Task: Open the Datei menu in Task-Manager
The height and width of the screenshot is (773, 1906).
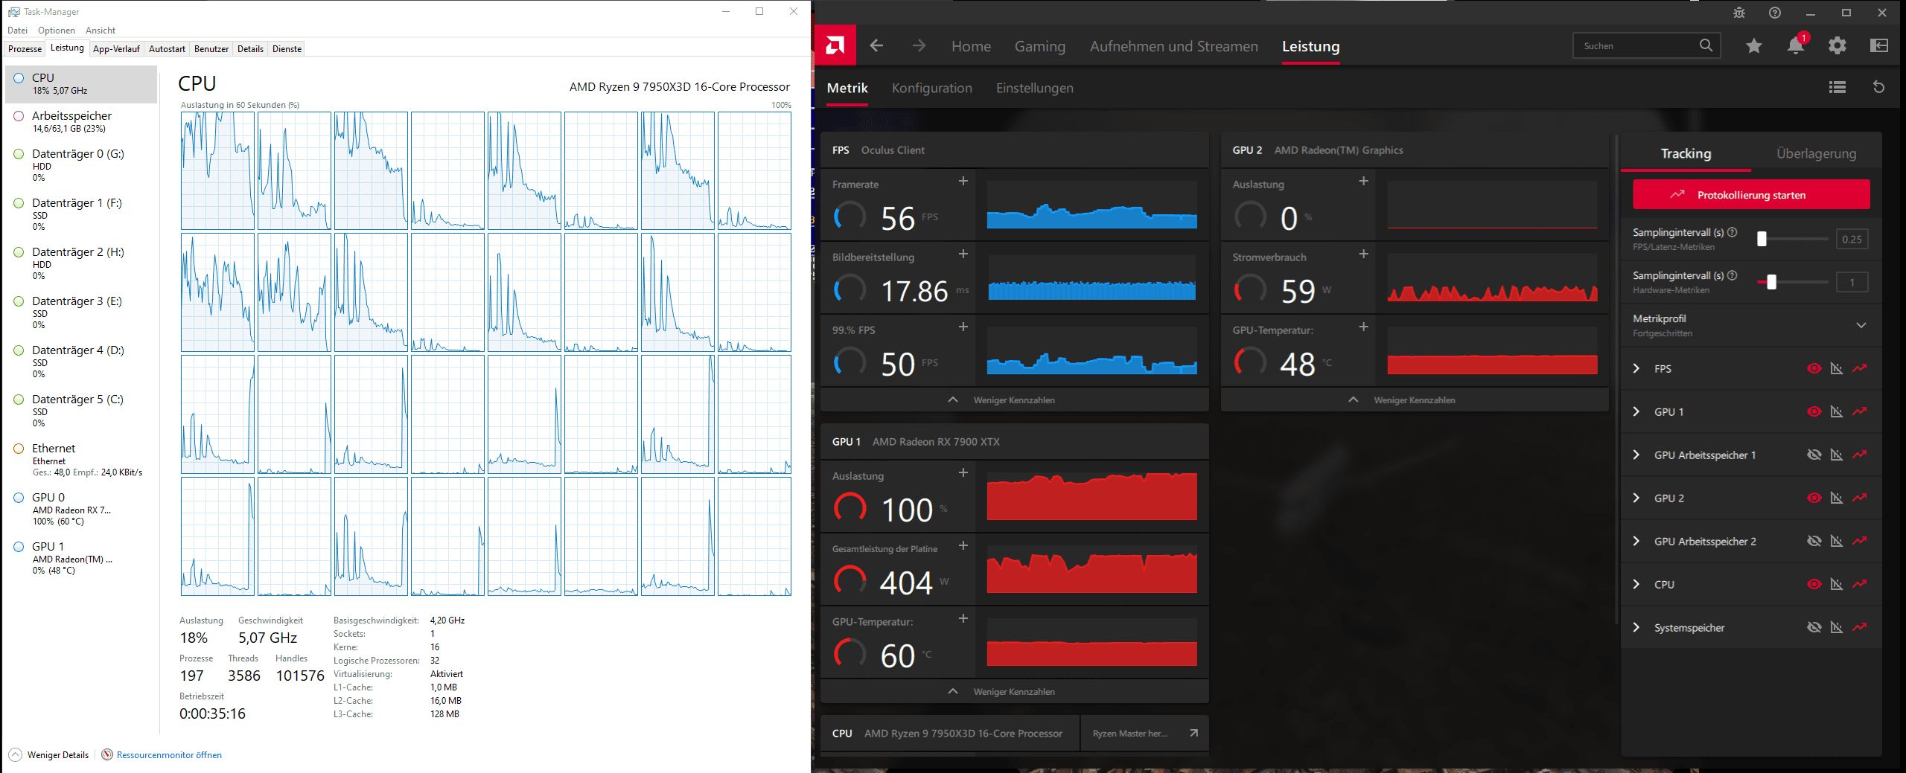Action: (x=17, y=31)
